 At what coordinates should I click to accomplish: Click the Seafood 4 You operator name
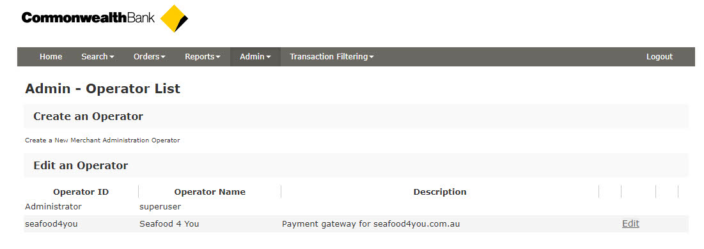click(x=169, y=223)
